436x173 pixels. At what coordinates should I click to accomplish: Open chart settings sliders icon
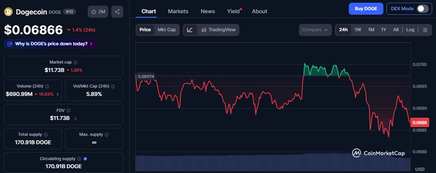(x=425, y=30)
